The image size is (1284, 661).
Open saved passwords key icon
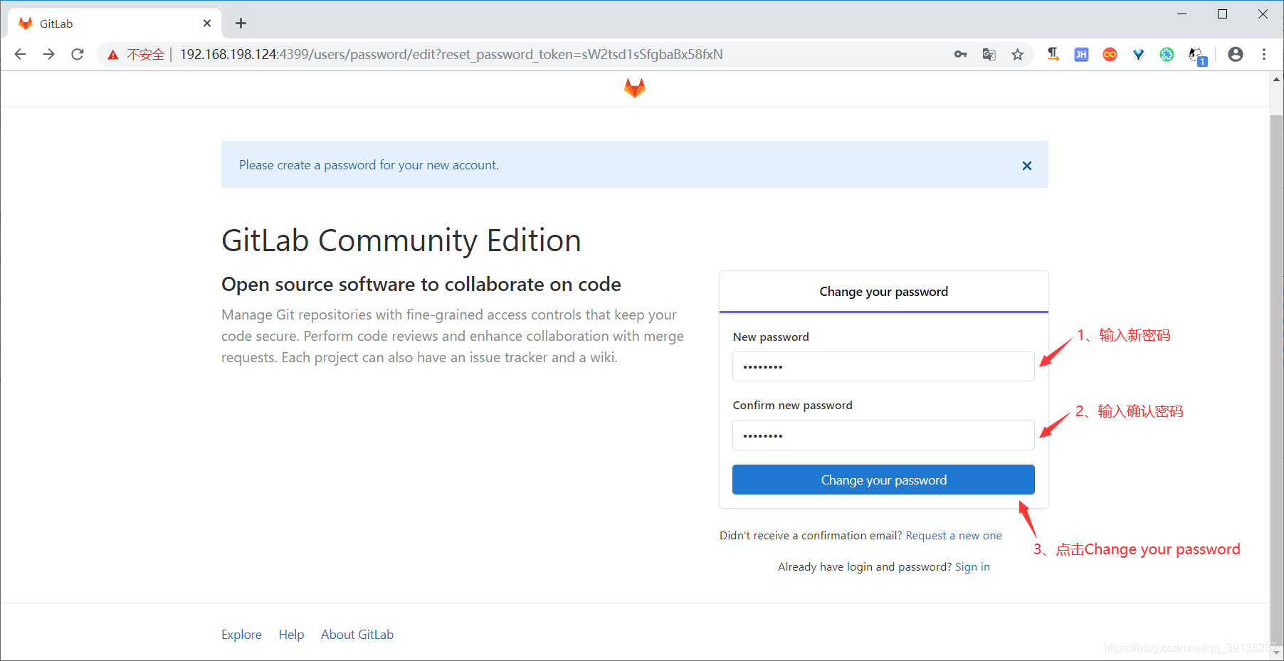(x=960, y=54)
